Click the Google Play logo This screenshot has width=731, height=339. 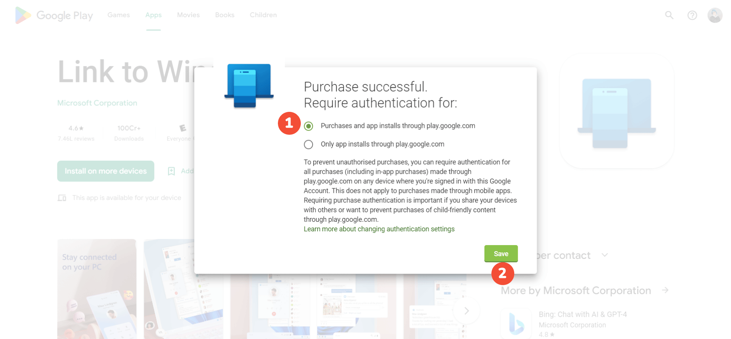54,15
